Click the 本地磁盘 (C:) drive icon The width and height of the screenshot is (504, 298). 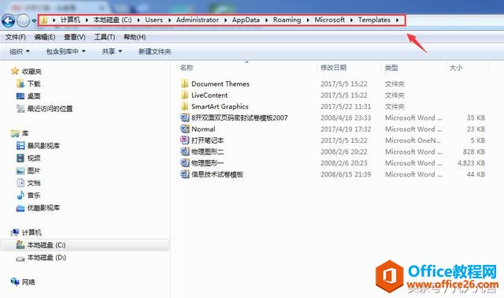(x=20, y=244)
